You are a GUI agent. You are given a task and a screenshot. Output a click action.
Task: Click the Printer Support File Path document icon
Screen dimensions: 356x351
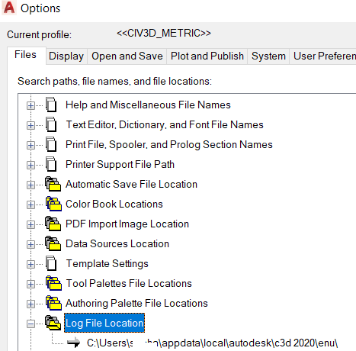(51, 164)
